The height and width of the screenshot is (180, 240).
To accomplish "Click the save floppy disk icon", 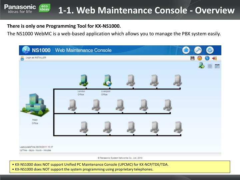I will pos(192,58).
